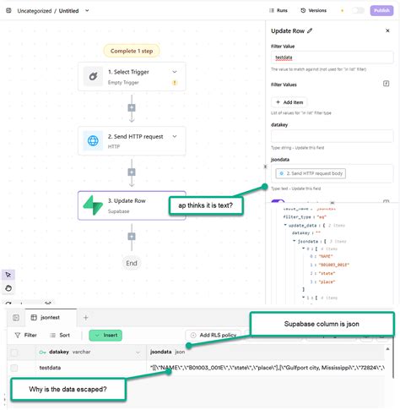Expand the Send HTTP request step chevron
Viewport: 400px width, 410px height.
pos(175,136)
